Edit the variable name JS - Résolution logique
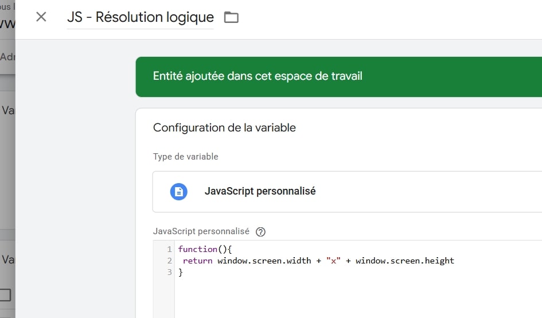542x318 pixels. pyautogui.click(x=141, y=17)
